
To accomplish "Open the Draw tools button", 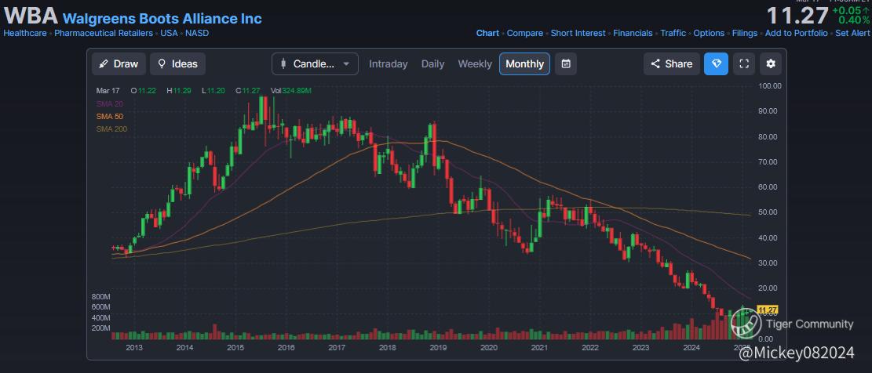I will (119, 64).
